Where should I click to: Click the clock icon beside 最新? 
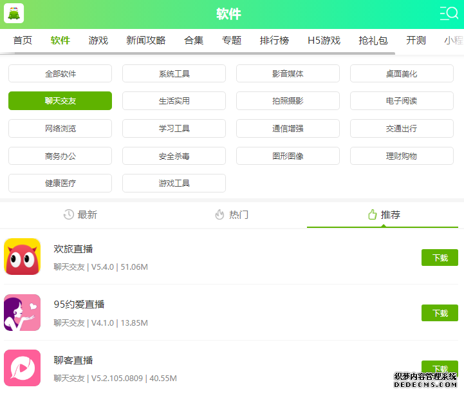click(69, 214)
